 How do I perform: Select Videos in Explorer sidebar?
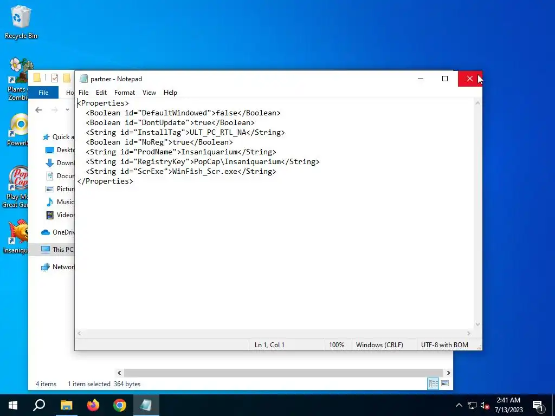pyautogui.click(x=60, y=215)
